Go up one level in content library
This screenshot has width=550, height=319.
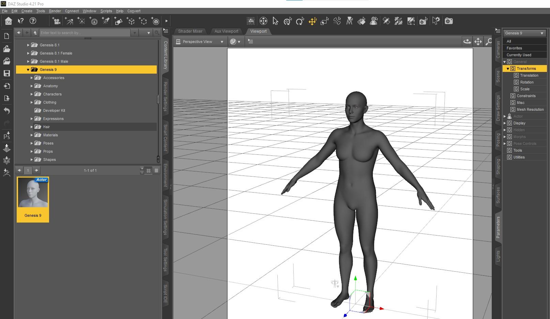click(35, 33)
